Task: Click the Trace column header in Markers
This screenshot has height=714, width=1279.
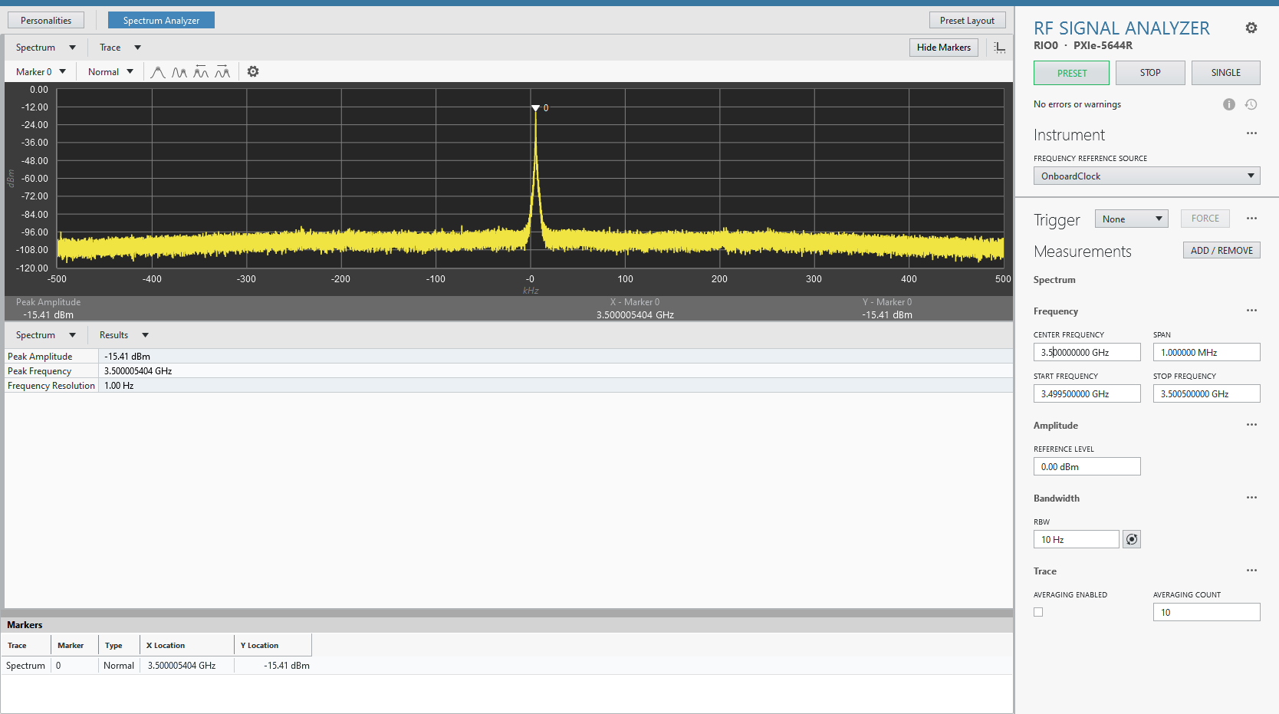Action: [25, 645]
